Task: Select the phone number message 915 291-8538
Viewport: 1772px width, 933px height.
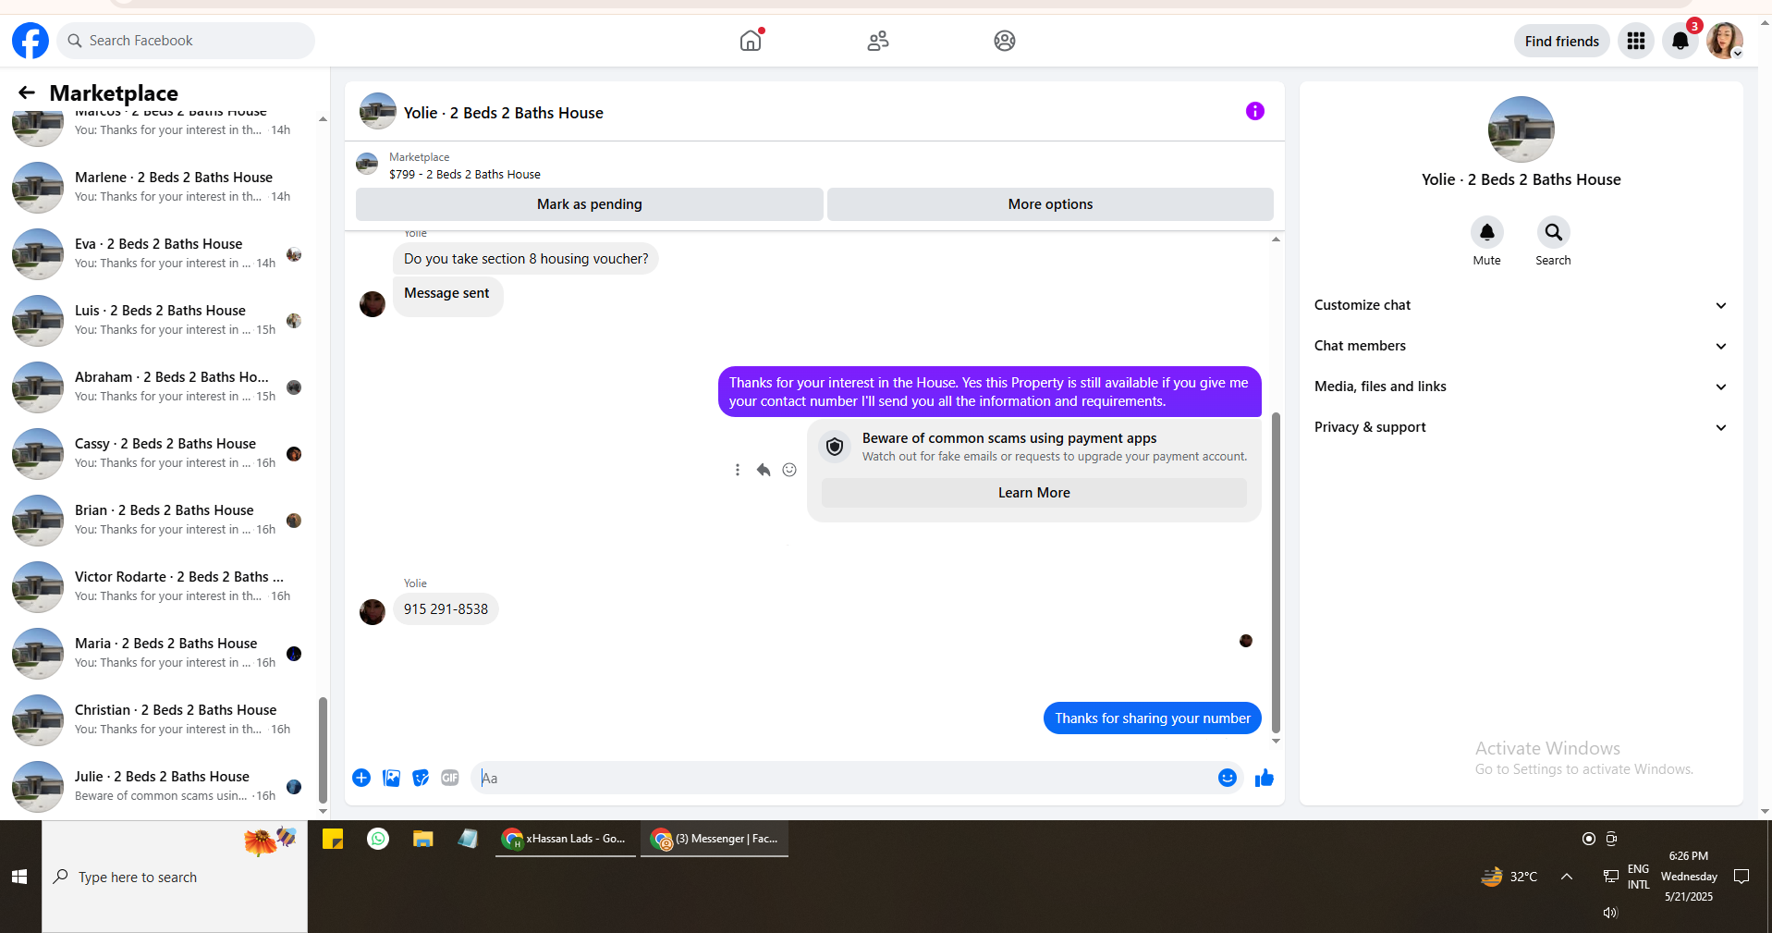Action: pos(446,609)
